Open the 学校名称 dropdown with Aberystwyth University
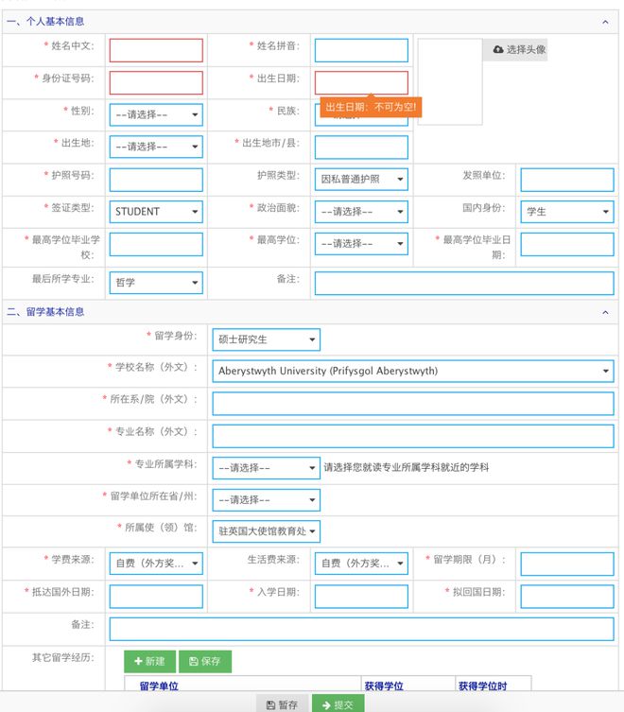 (413, 371)
